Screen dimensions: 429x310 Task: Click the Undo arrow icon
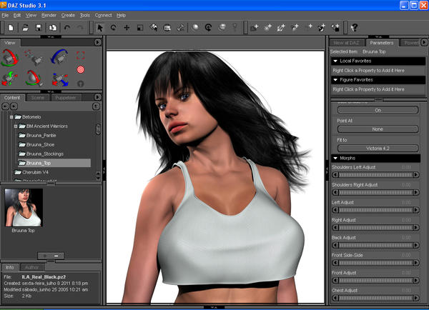pyautogui.click(x=67, y=28)
